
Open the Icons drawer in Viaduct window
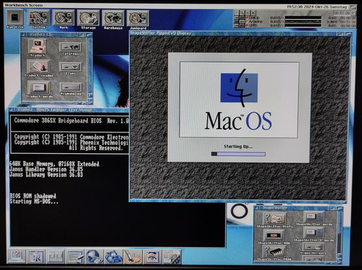tap(70, 67)
